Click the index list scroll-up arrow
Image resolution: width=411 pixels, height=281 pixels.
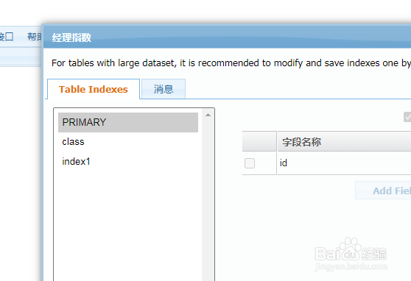pos(208,115)
